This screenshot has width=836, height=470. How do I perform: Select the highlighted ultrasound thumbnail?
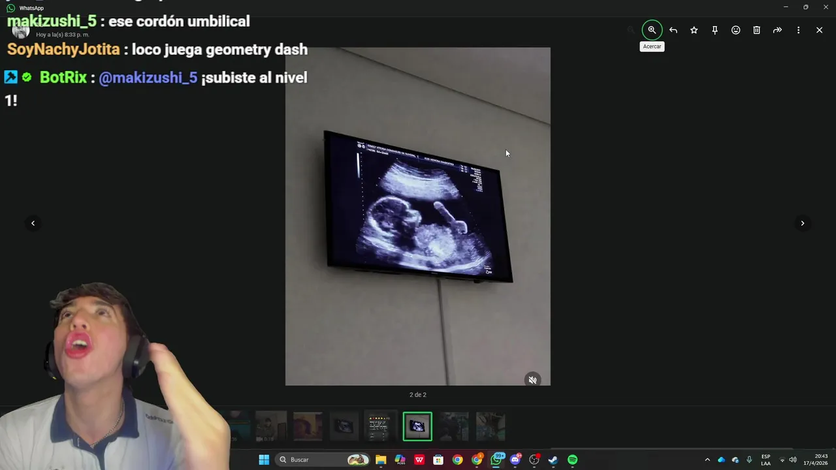(x=417, y=427)
